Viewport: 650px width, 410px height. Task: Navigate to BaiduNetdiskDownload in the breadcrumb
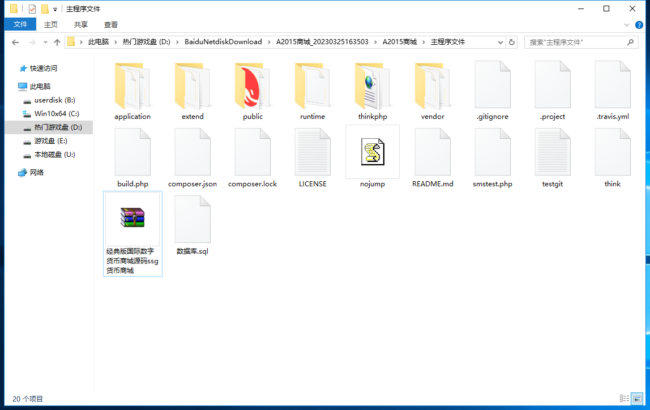pyautogui.click(x=223, y=42)
